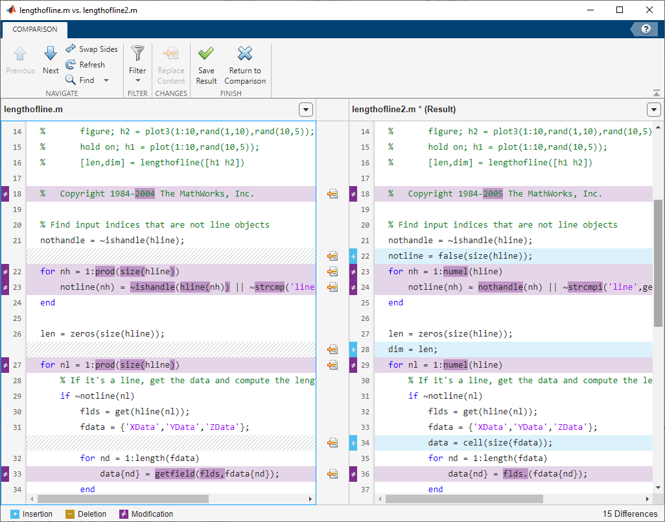Open the dropdown arrow beside Find
Image resolution: width=665 pixels, height=522 pixels.
click(106, 80)
